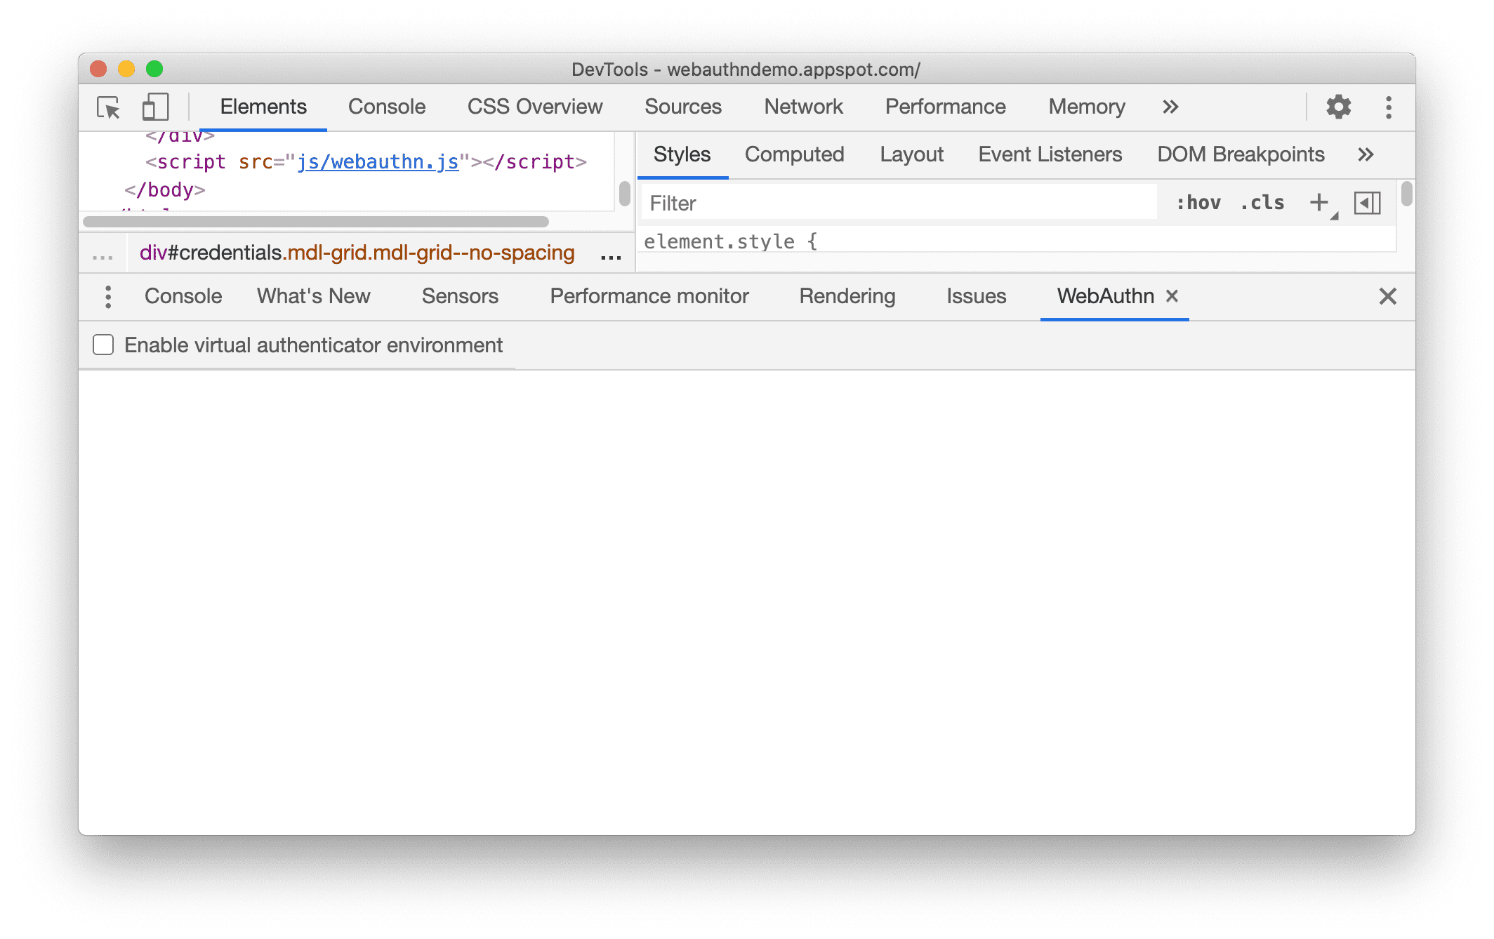1494x939 pixels.
Task: Enable virtual authenticator environment checkbox
Action: [103, 345]
